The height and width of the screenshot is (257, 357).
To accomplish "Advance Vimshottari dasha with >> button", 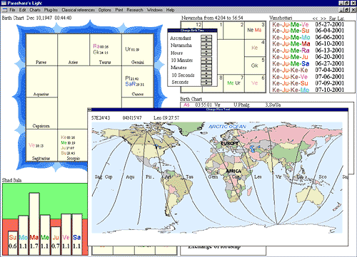I will click(x=323, y=19).
